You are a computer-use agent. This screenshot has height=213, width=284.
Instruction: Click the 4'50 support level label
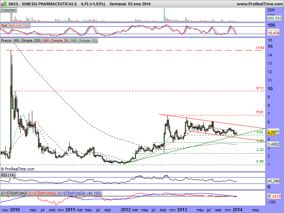pos(260,132)
